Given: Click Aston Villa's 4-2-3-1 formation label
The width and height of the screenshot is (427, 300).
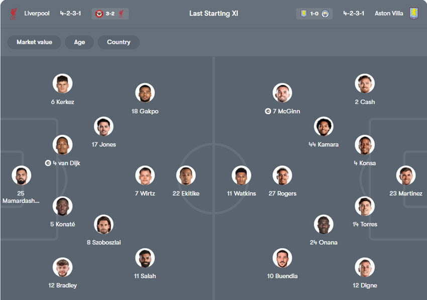Looking at the screenshot, I should point(354,14).
